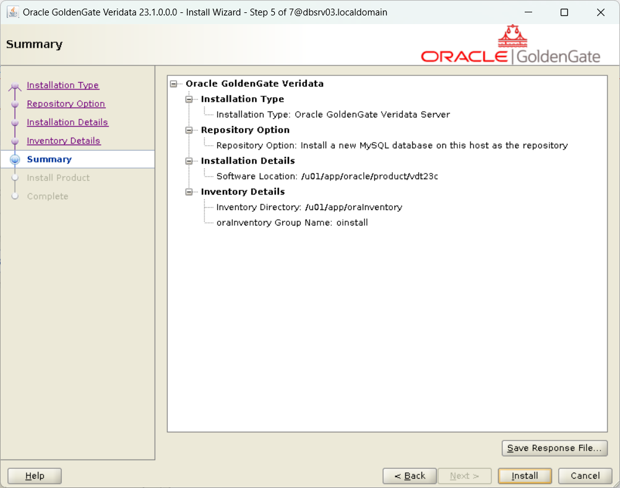The image size is (620, 488).
Task: Select 'oraInventory Group Name: oinstall' row
Action: pos(292,222)
